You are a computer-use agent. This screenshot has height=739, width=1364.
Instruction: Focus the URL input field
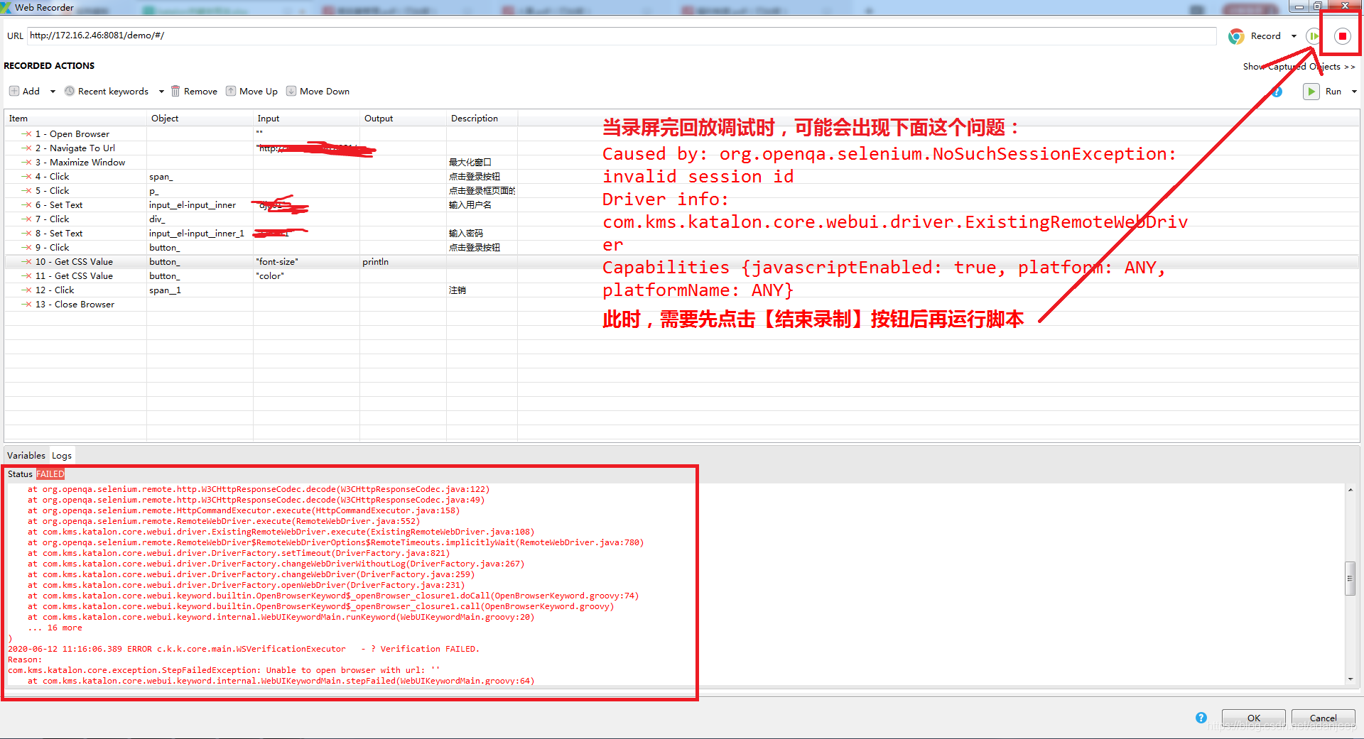(622, 35)
